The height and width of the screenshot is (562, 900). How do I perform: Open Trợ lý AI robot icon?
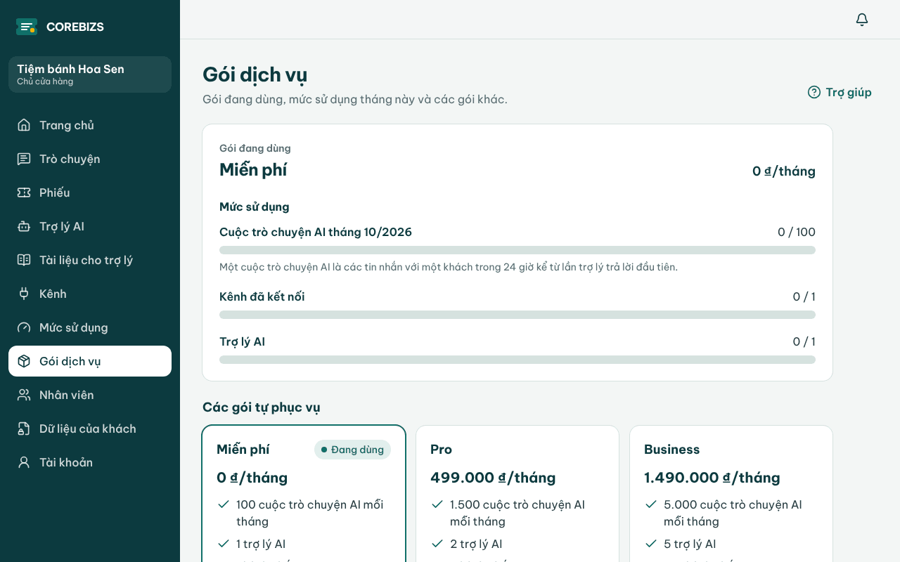pyautogui.click(x=24, y=226)
